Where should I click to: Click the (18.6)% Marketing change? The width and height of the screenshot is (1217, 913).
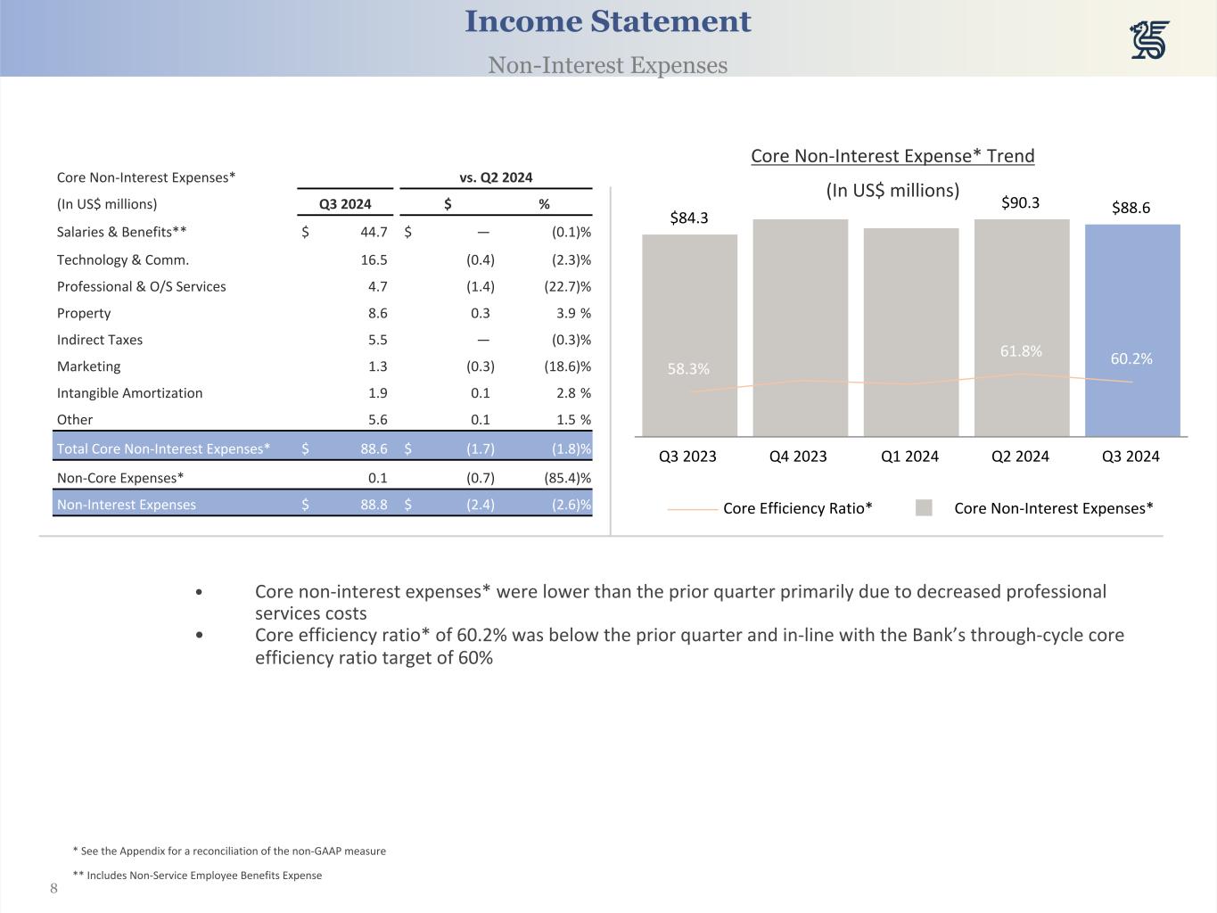click(567, 366)
